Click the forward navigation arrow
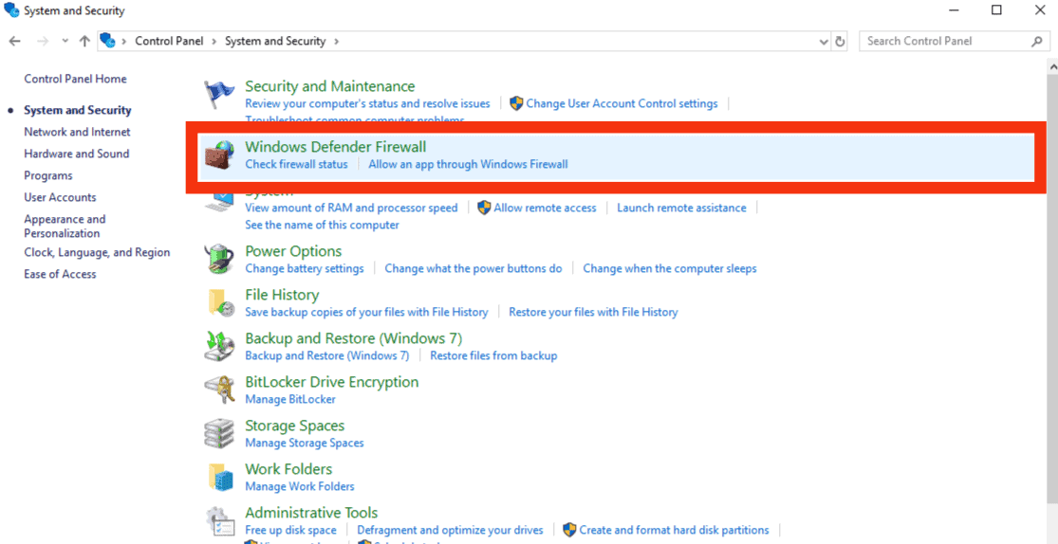This screenshot has width=1058, height=544. point(42,41)
